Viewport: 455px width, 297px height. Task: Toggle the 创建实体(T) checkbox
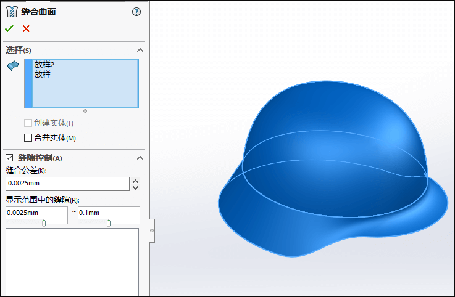click(x=28, y=123)
